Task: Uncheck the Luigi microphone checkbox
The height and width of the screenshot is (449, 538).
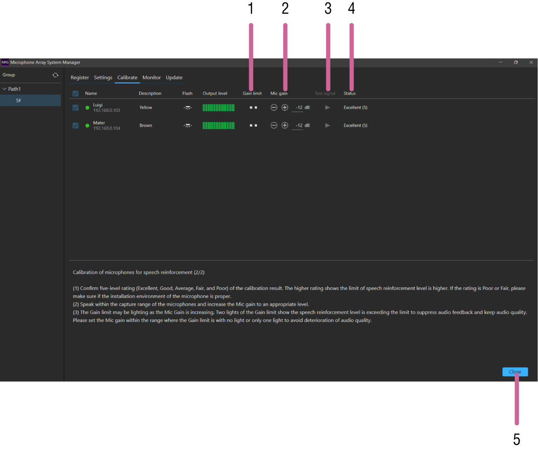Action: (76, 107)
